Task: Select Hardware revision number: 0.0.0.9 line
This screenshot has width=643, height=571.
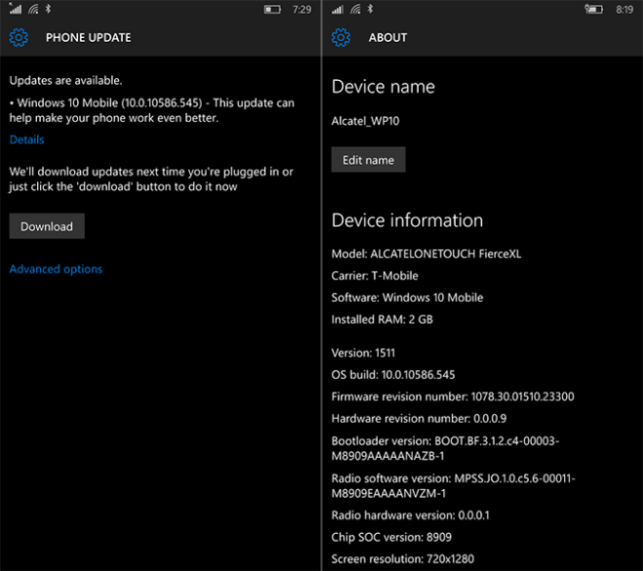Action: (x=419, y=418)
